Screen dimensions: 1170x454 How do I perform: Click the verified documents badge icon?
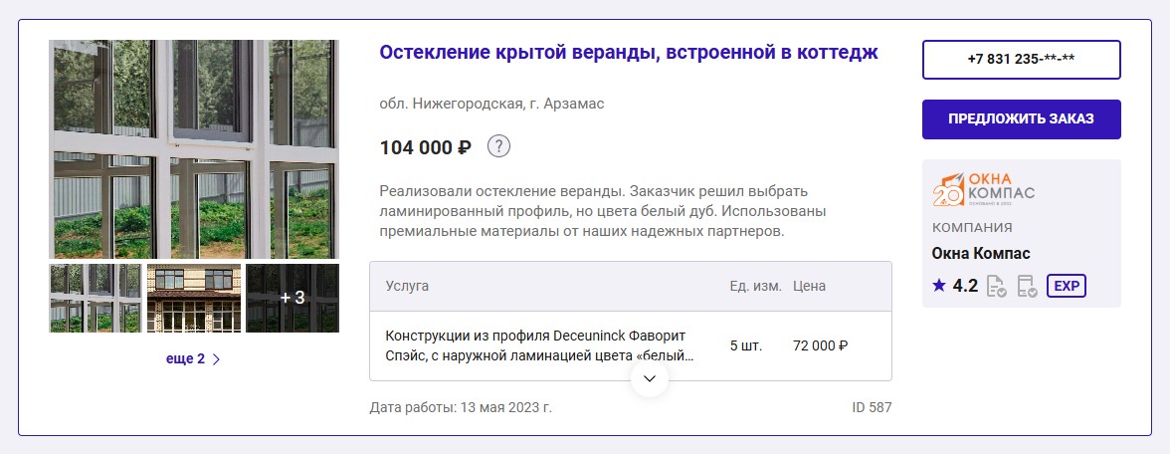(996, 287)
